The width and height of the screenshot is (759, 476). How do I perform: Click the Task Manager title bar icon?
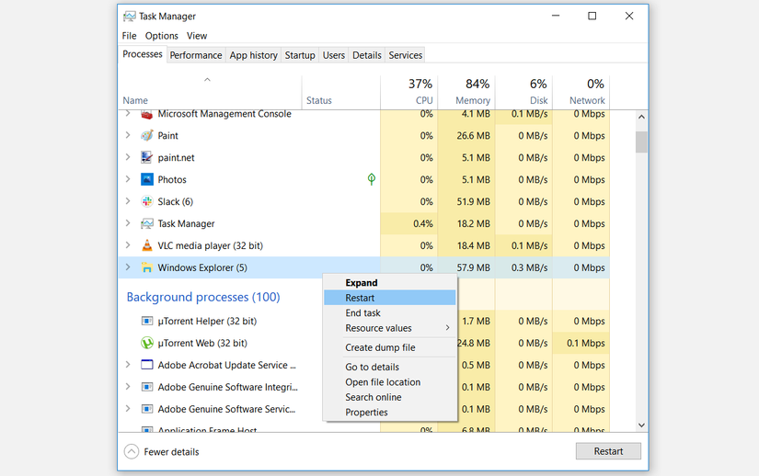129,17
